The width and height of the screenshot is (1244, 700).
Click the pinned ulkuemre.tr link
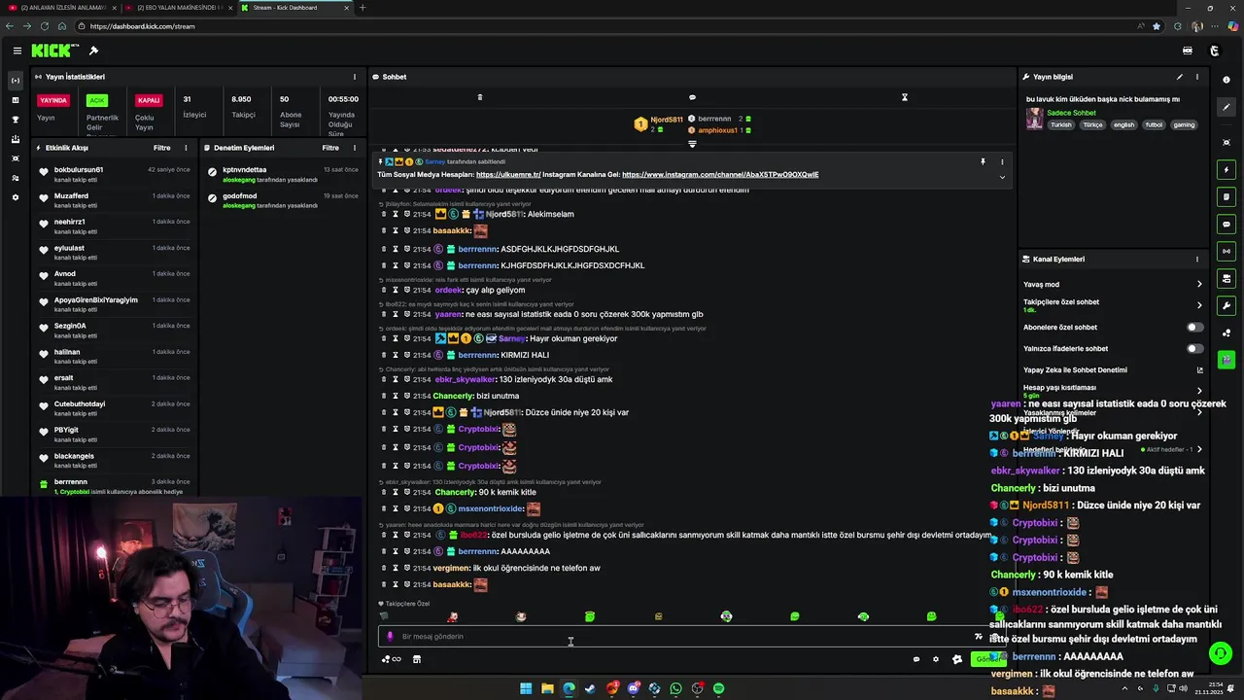[507, 175]
